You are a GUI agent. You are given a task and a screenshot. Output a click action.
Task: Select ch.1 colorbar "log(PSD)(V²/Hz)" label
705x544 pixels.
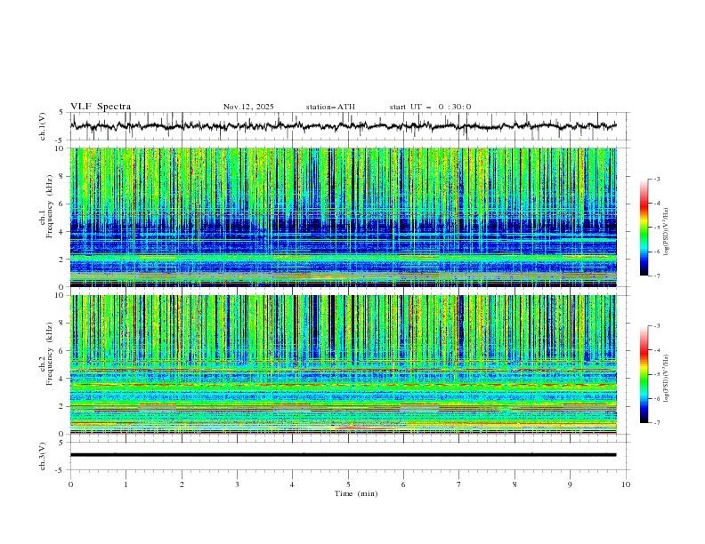pos(667,232)
